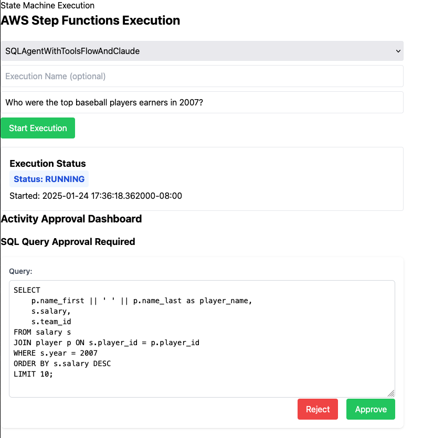The image size is (423, 438).
Task: Click the Query: label
Action: (x=20, y=271)
